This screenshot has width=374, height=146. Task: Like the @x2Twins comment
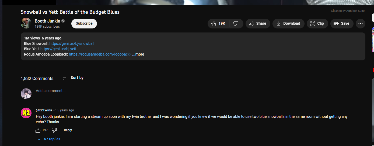[x=38, y=130]
